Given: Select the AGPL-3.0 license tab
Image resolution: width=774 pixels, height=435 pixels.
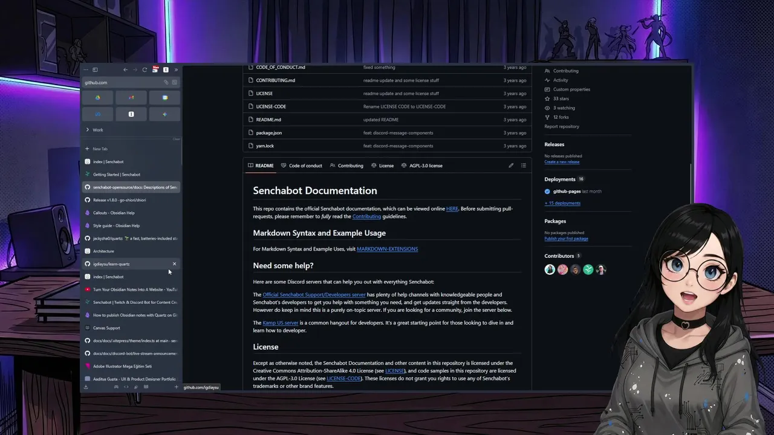Looking at the screenshot, I should pyautogui.click(x=421, y=166).
